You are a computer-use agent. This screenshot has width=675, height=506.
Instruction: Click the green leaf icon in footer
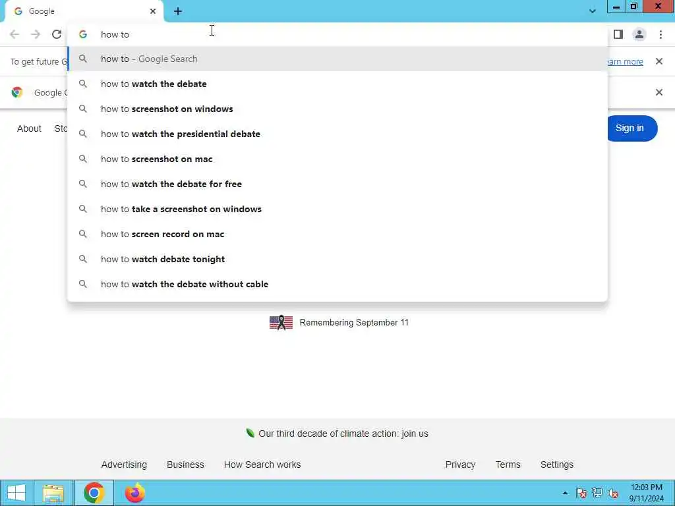250,433
